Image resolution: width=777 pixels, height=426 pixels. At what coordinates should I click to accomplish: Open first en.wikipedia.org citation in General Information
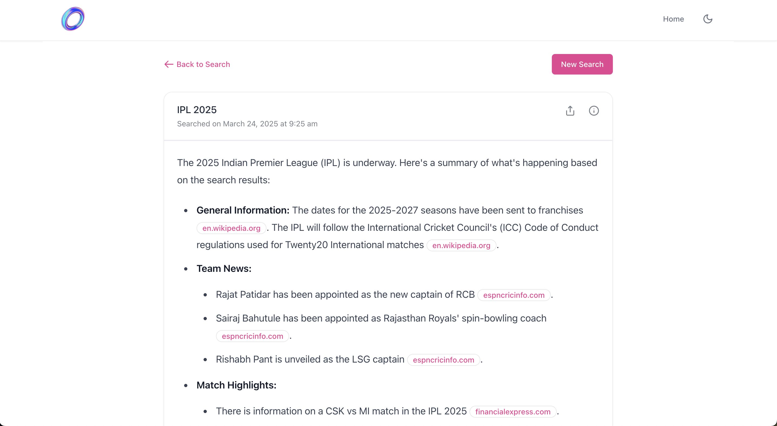(x=231, y=228)
